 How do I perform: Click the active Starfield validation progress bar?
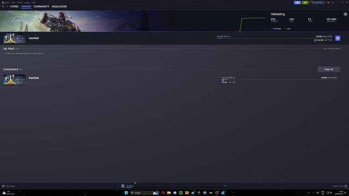point(274,38)
